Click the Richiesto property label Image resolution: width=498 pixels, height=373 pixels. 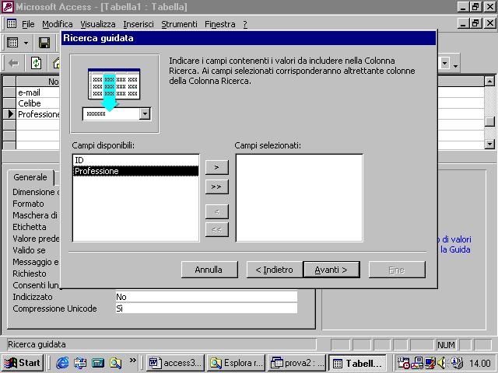coord(30,274)
